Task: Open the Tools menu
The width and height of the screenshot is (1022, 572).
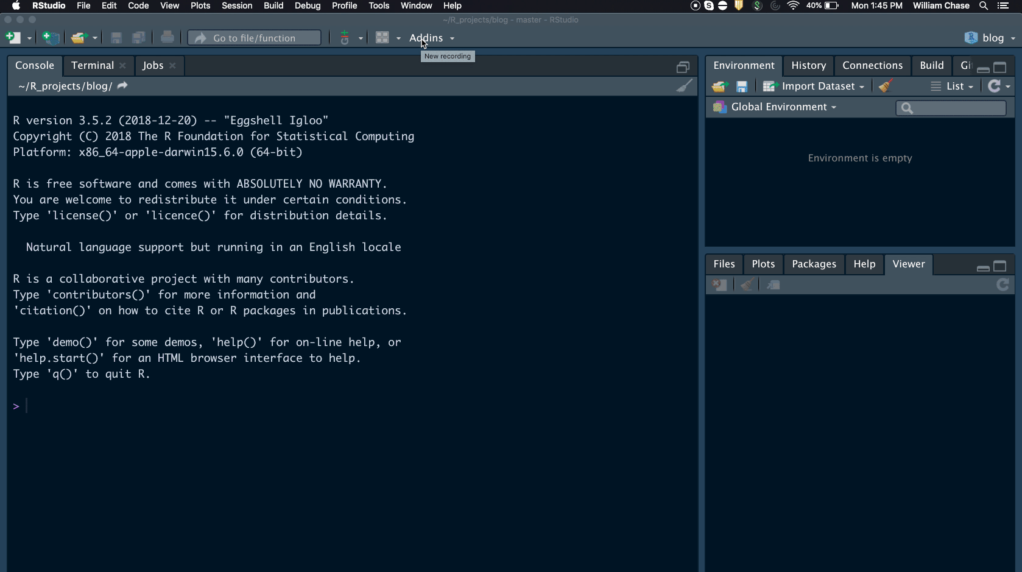Action: pyautogui.click(x=379, y=5)
